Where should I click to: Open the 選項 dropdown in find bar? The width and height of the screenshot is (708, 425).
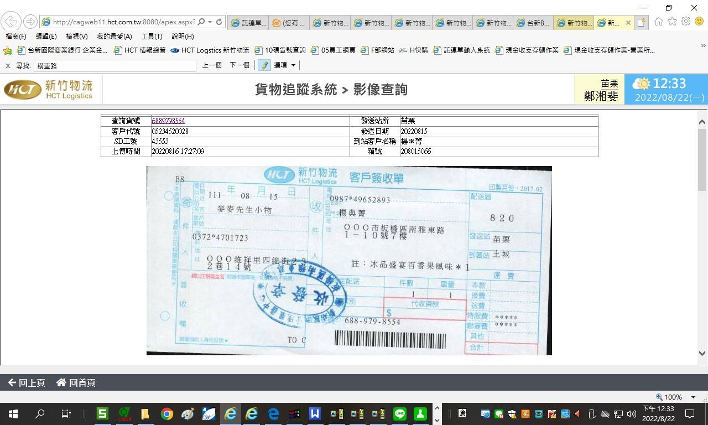pos(285,65)
